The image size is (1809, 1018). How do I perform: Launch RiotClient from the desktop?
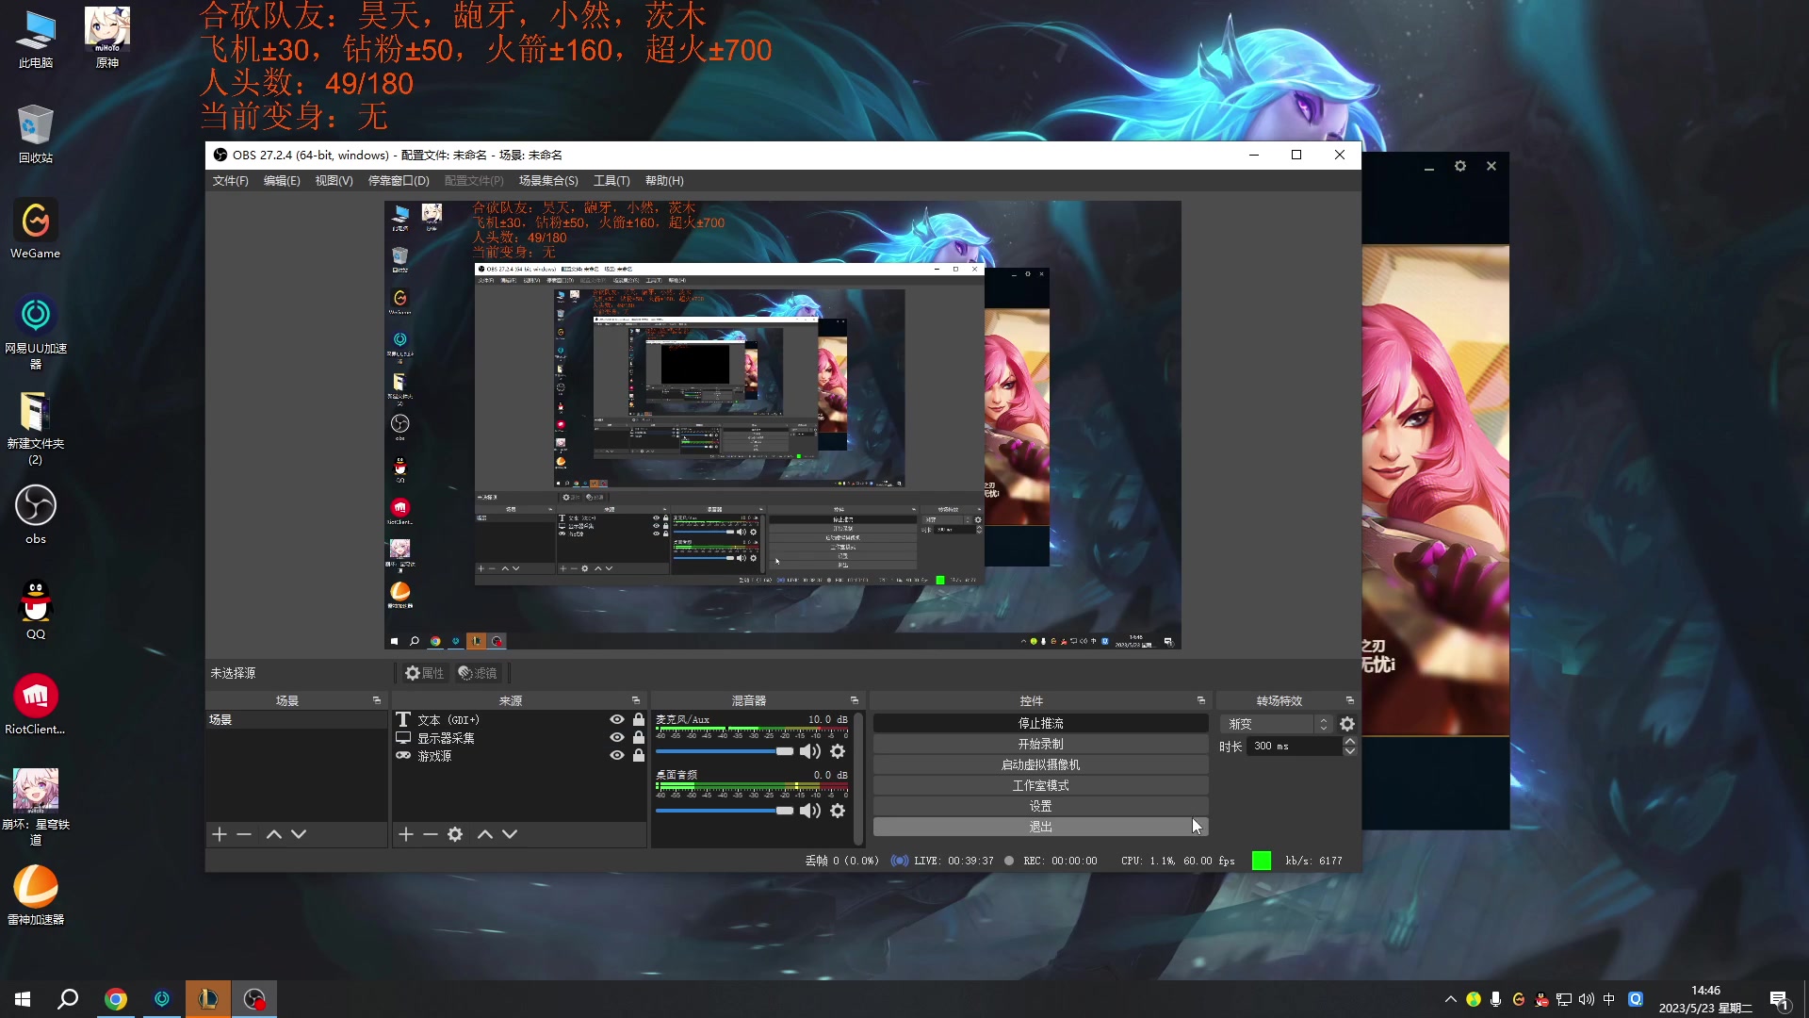pyautogui.click(x=36, y=705)
